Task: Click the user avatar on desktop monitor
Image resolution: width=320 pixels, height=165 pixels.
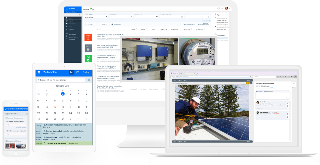Action: pos(226,8)
